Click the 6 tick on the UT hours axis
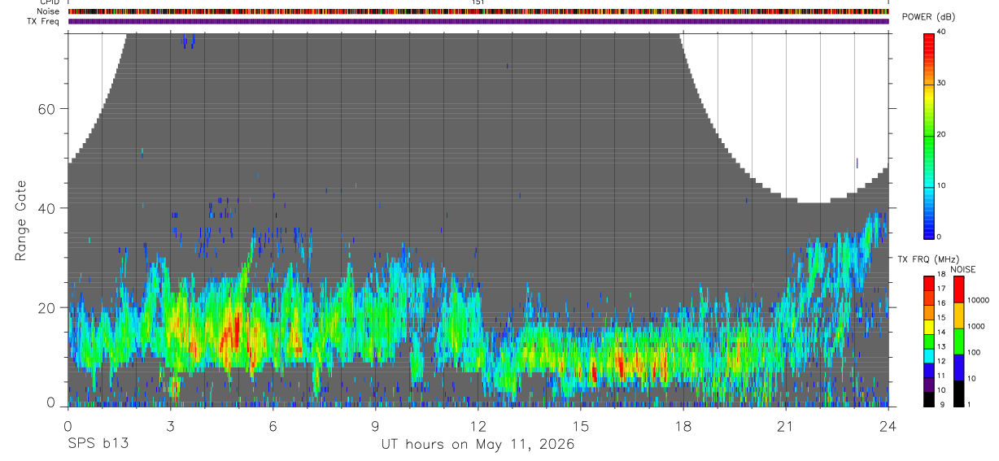 (x=273, y=425)
